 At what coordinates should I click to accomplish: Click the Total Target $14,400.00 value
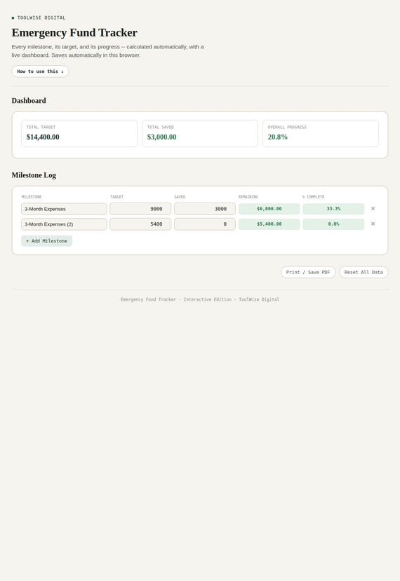point(43,137)
